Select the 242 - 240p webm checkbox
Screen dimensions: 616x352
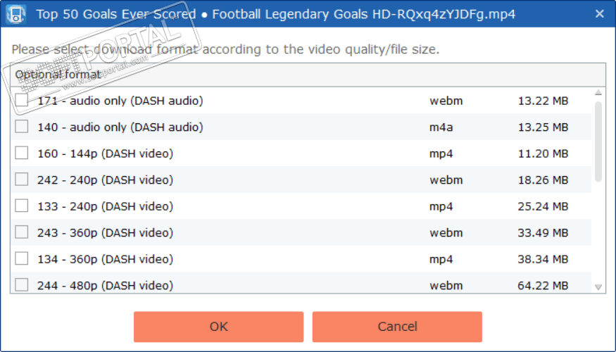[x=22, y=180]
